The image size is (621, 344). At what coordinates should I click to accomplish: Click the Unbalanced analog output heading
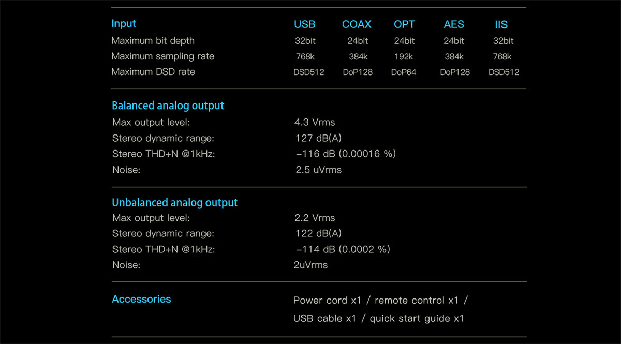click(x=175, y=203)
